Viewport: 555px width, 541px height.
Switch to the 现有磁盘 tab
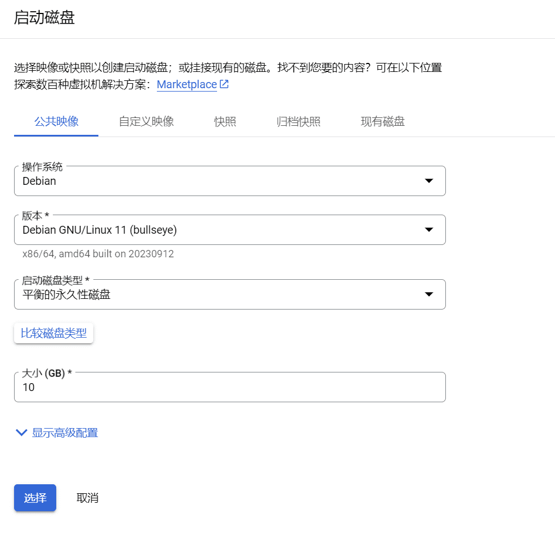(x=382, y=121)
